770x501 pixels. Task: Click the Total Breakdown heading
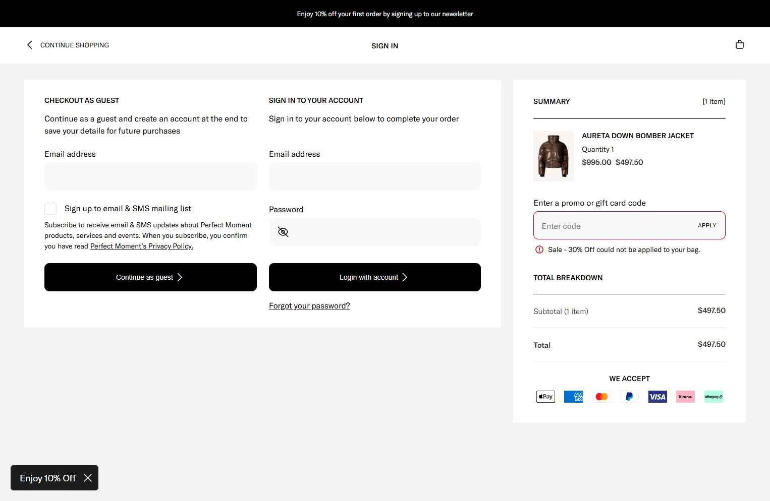coord(568,278)
